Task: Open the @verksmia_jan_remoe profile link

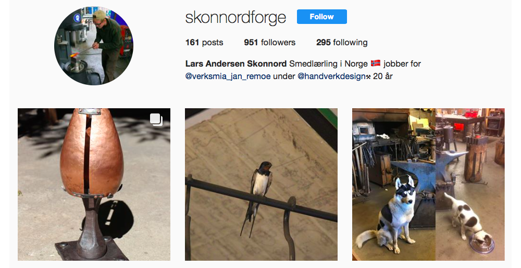Action: [228, 76]
